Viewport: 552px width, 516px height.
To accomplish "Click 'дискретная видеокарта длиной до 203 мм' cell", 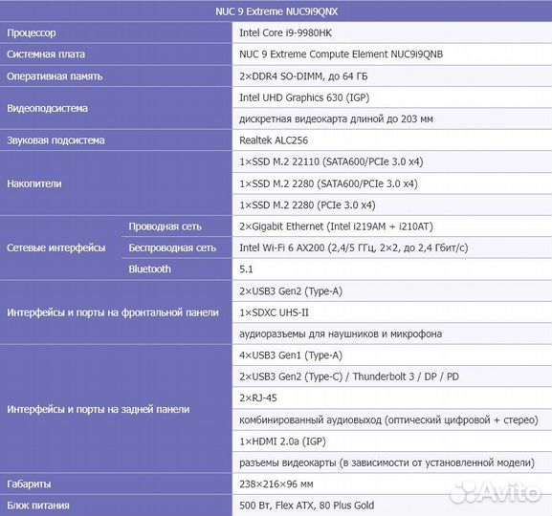I will [392, 118].
